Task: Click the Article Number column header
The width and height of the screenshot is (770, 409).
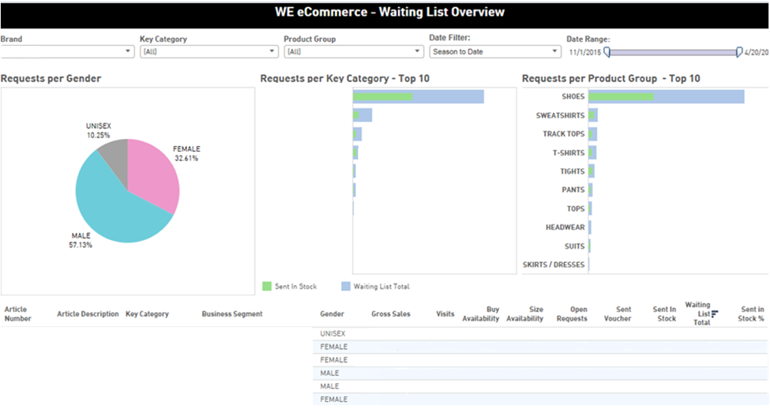Action: [17, 314]
